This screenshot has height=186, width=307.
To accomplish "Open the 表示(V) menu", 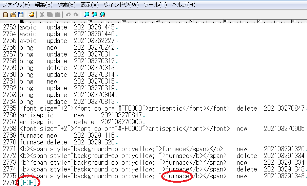I will pyautogui.click(x=90, y=4).
